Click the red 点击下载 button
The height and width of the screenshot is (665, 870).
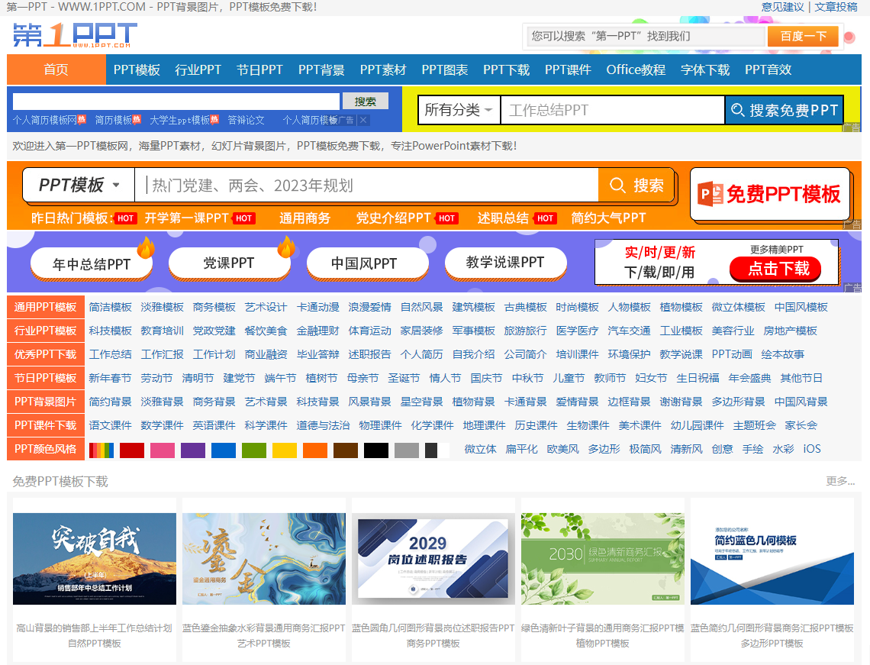[774, 269]
